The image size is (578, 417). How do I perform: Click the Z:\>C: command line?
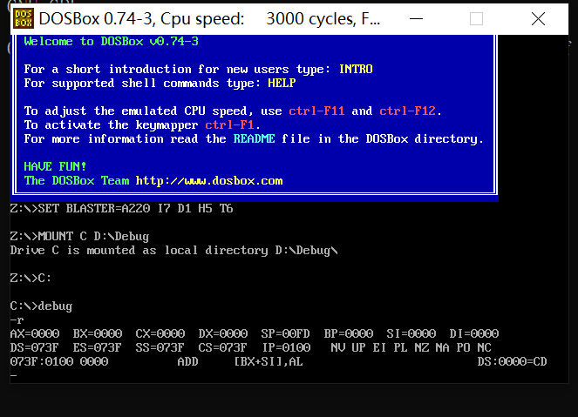31,279
